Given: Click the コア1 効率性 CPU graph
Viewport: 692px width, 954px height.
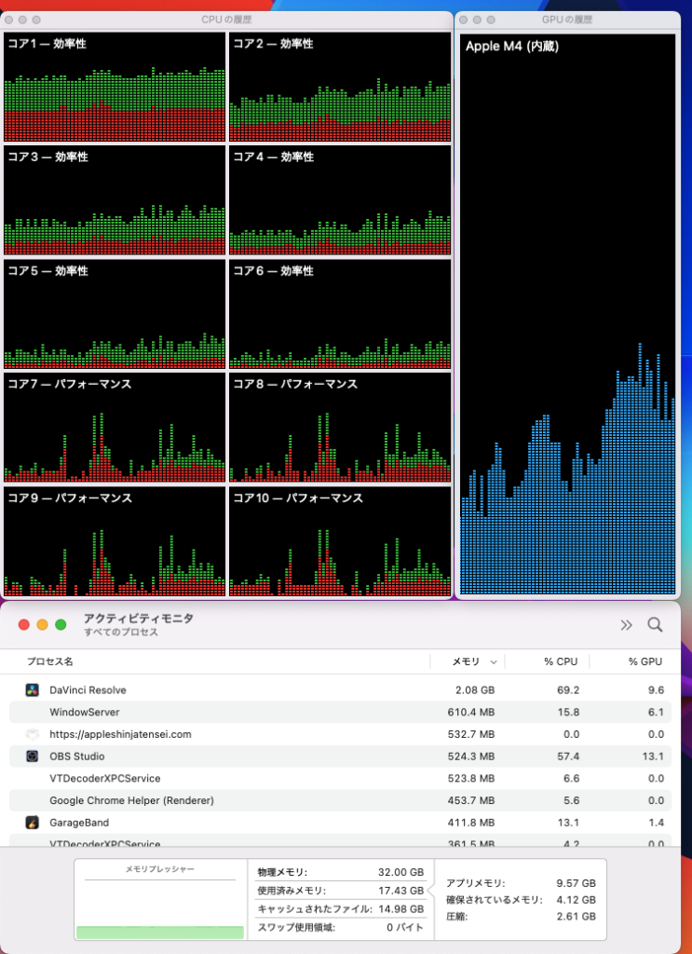Looking at the screenshot, I should point(115,87).
